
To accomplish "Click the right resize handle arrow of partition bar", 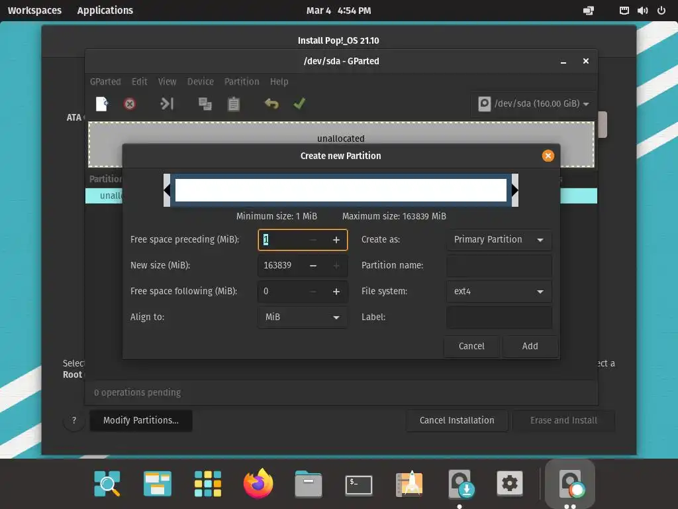I will click(514, 190).
